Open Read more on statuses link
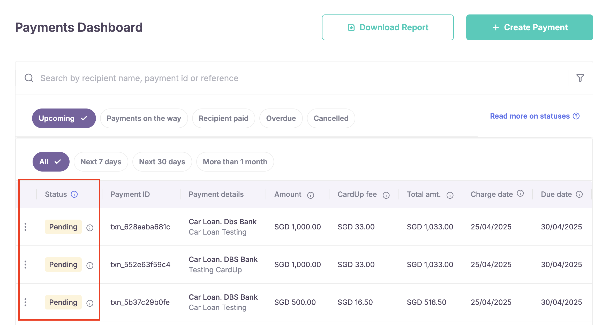The width and height of the screenshot is (602, 325). (x=535, y=116)
